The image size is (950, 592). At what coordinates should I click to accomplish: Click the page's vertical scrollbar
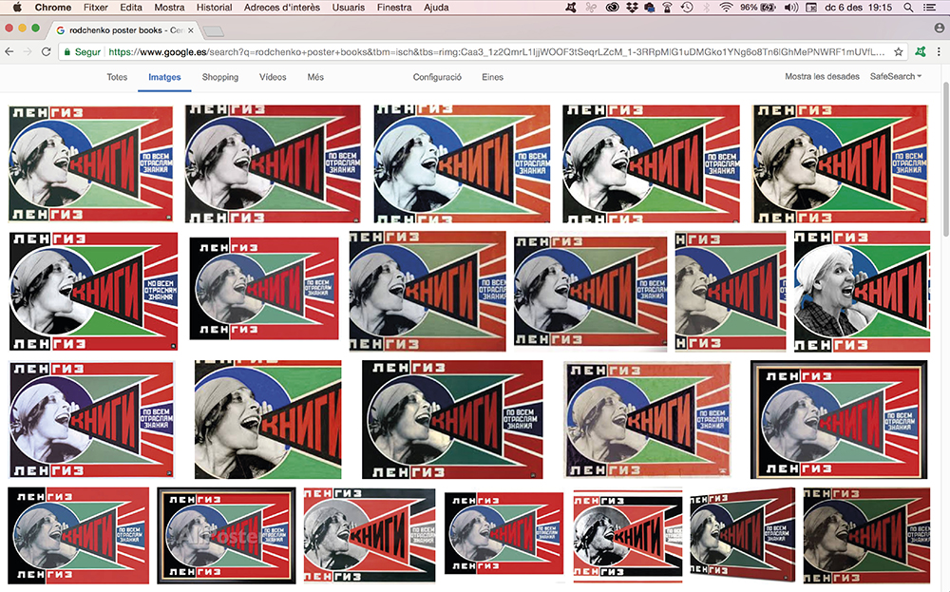pos(946,159)
